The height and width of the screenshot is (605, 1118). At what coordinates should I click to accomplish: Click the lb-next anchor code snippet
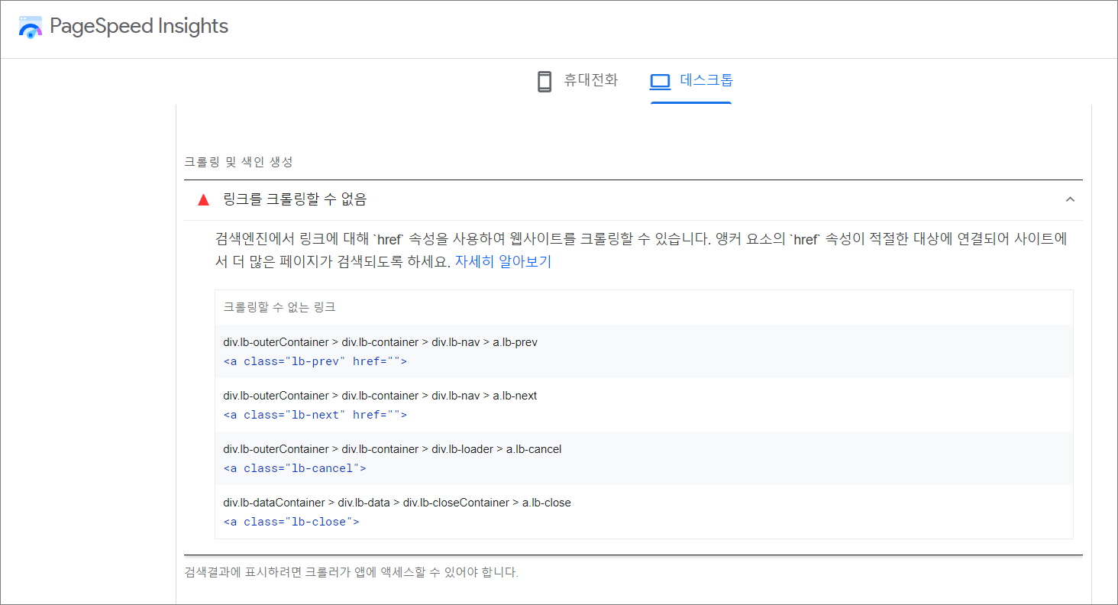point(315,414)
